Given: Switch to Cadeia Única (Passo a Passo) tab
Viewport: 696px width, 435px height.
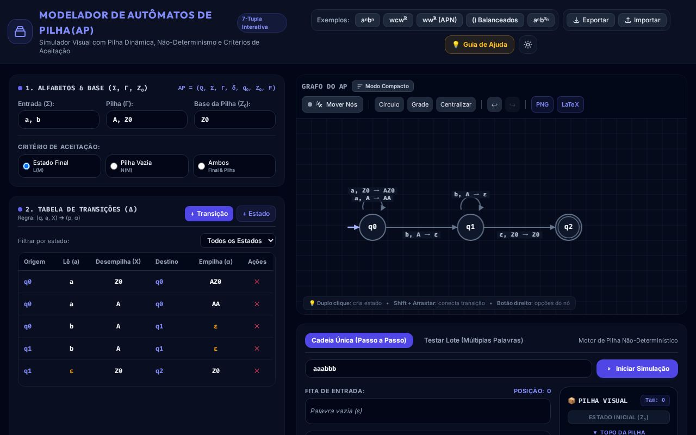Looking at the screenshot, I should click(x=359, y=340).
